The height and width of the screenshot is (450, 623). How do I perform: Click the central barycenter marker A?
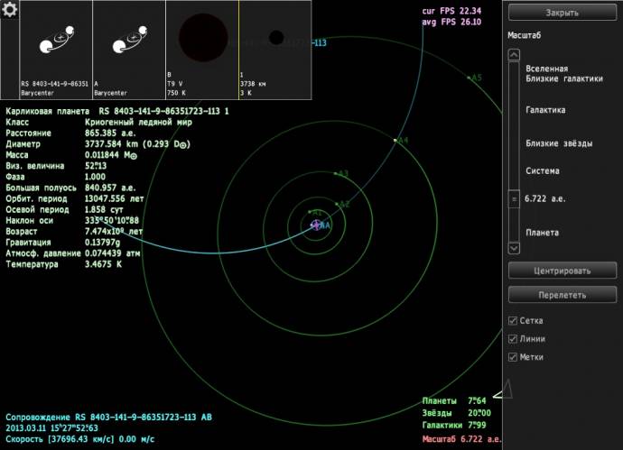tap(316, 225)
